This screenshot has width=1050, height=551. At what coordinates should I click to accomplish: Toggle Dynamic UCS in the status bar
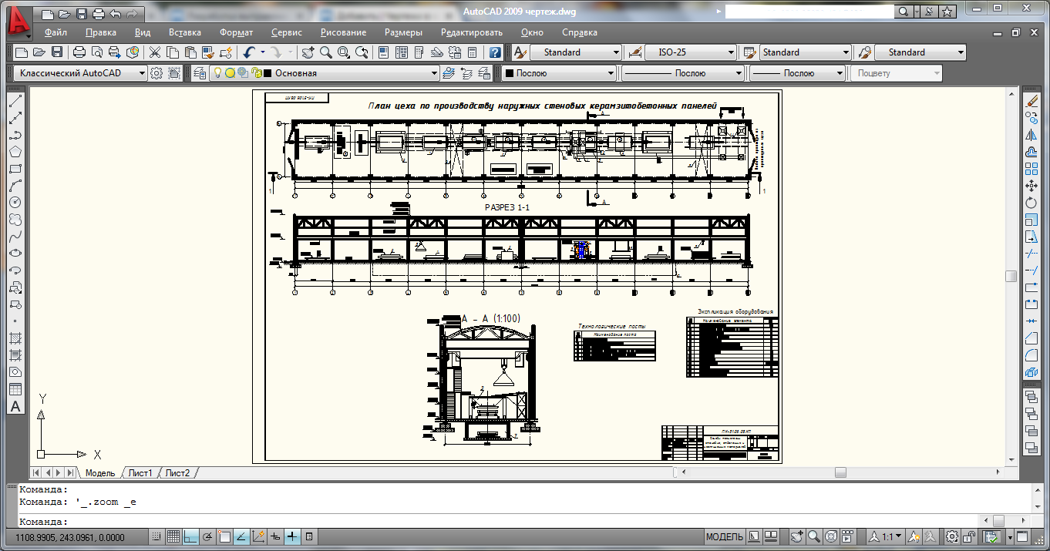pos(259,536)
